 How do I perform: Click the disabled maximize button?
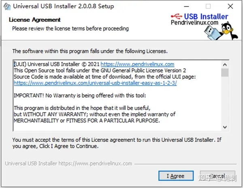tap(208, 6)
